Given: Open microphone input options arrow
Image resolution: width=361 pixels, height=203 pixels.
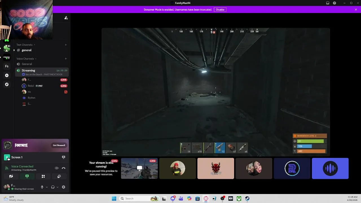Looking at the screenshot, I should pyautogui.click(x=47, y=187).
